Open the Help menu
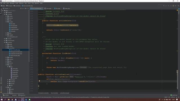The height and width of the screenshot is (101, 180). 41,3
